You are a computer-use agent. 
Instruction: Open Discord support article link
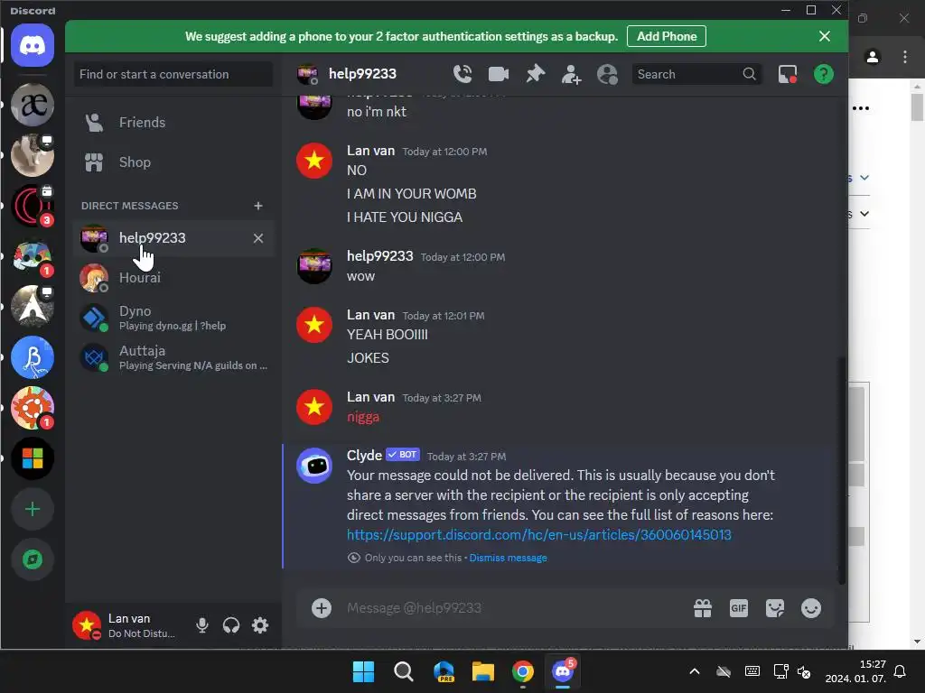[x=538, y=534]
